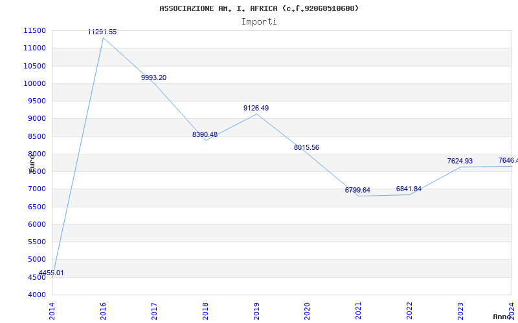Select the 7624.93 data label

click(x=460, y=161)
